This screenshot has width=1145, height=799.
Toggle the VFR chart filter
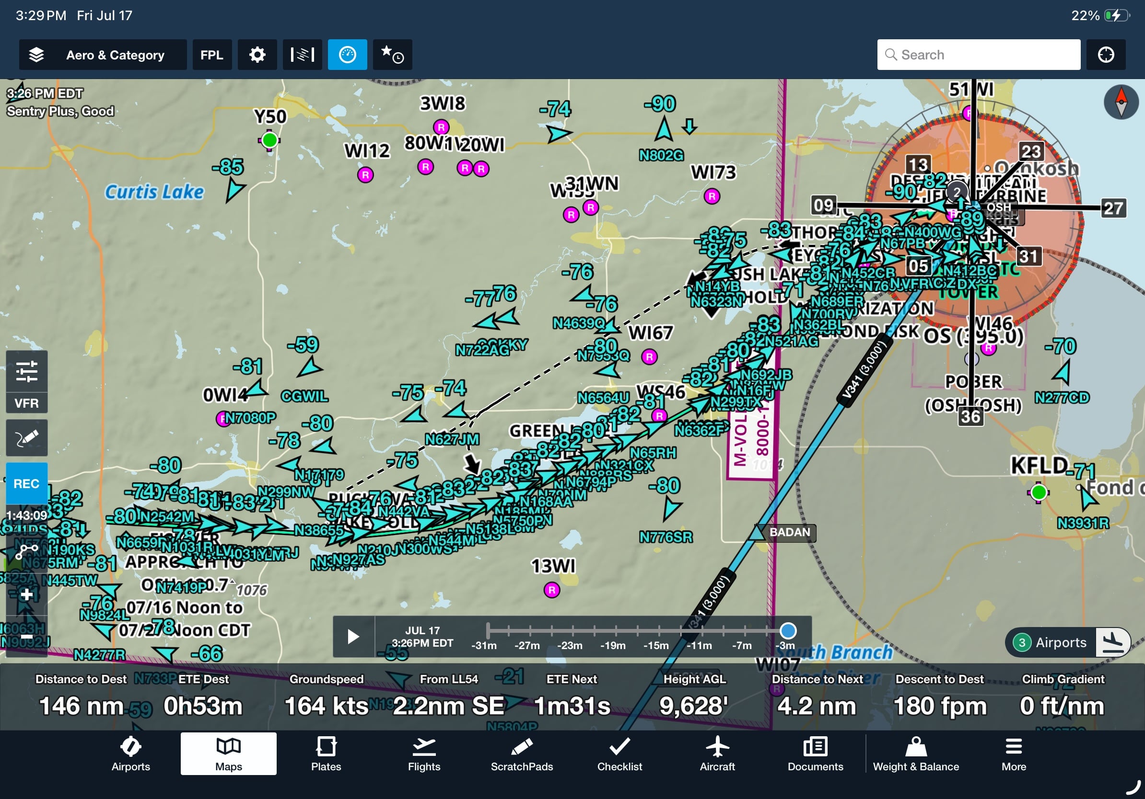pyautogui.click(x=27, y=403)
